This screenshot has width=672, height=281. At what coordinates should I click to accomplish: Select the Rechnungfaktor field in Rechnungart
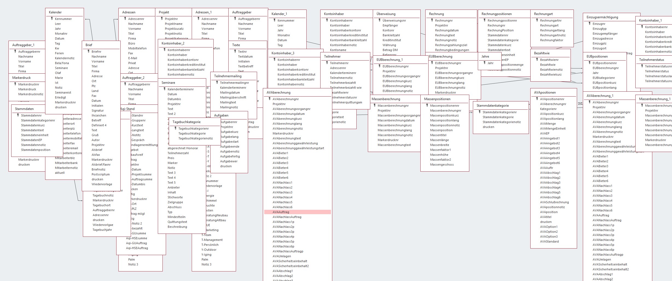(x=551, y=40)
